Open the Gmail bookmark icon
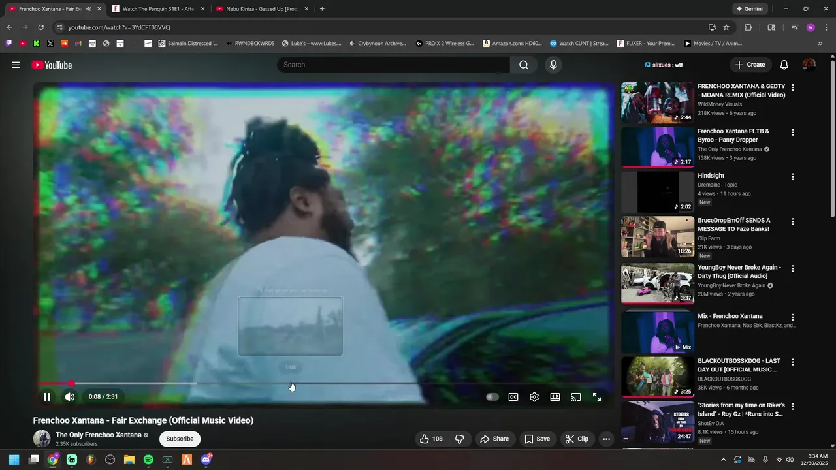The image size is (836, 470). pos(78,44)
